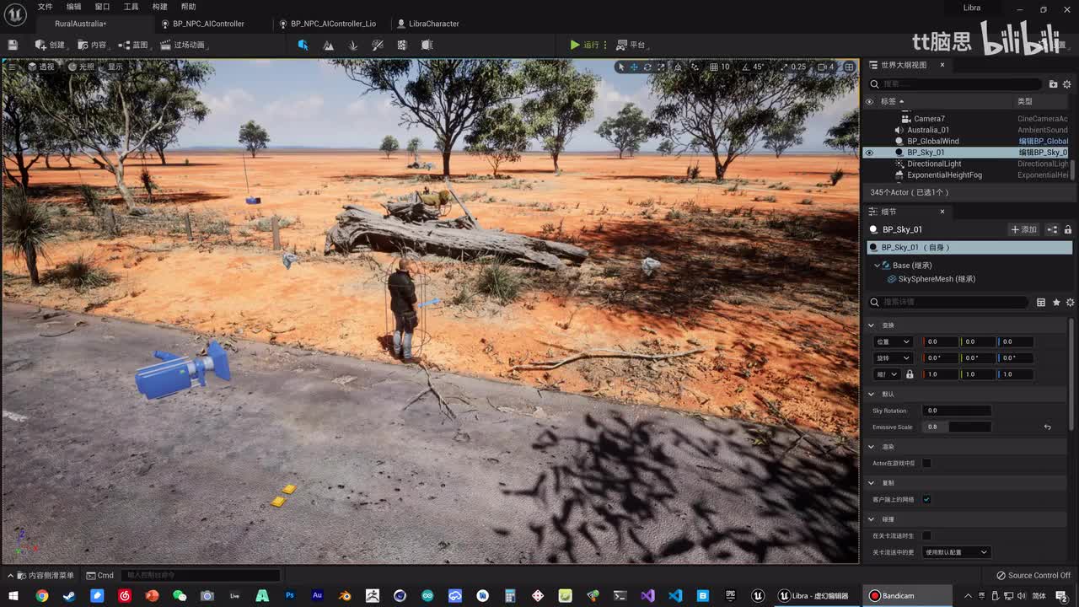Open the Blueprint/add script icon beside Add
The width and height of the screenshot is (1079, 607).
pos(1052,229)
